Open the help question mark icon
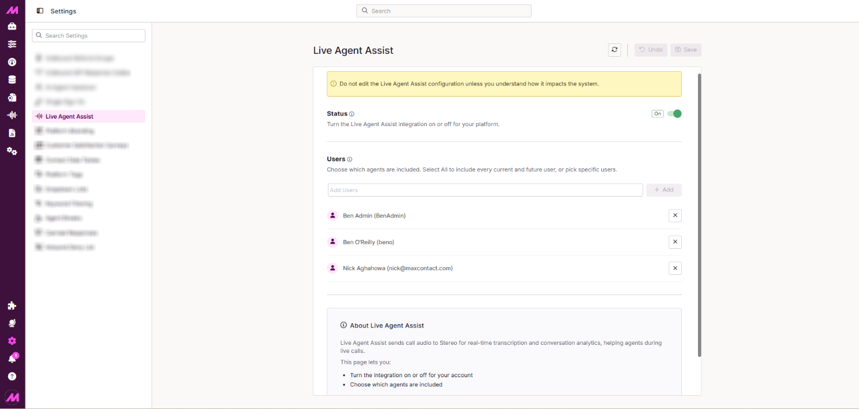This screenshot has height=409, width=859. coord(12,377)
